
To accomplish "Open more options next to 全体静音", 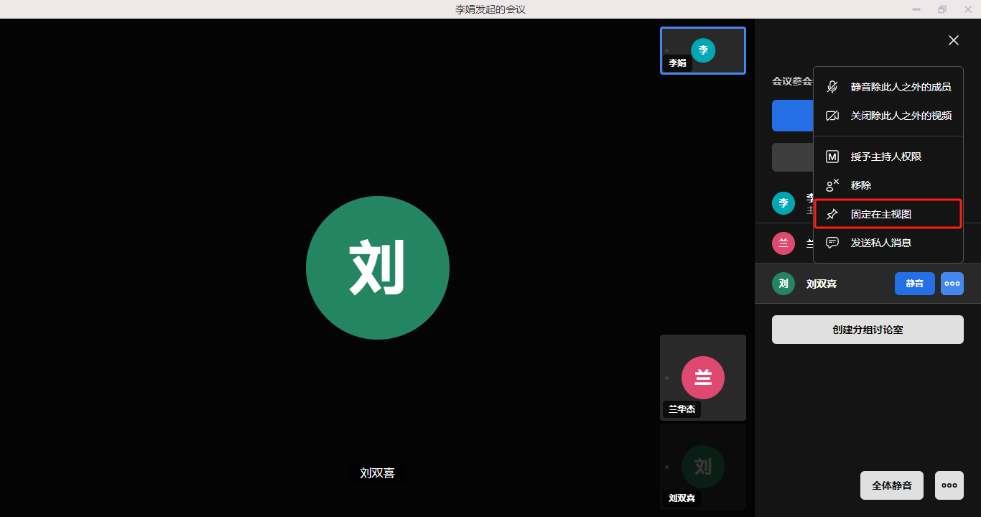I will point(949,485).
